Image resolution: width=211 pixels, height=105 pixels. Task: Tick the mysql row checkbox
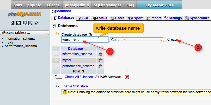[56, 60]
